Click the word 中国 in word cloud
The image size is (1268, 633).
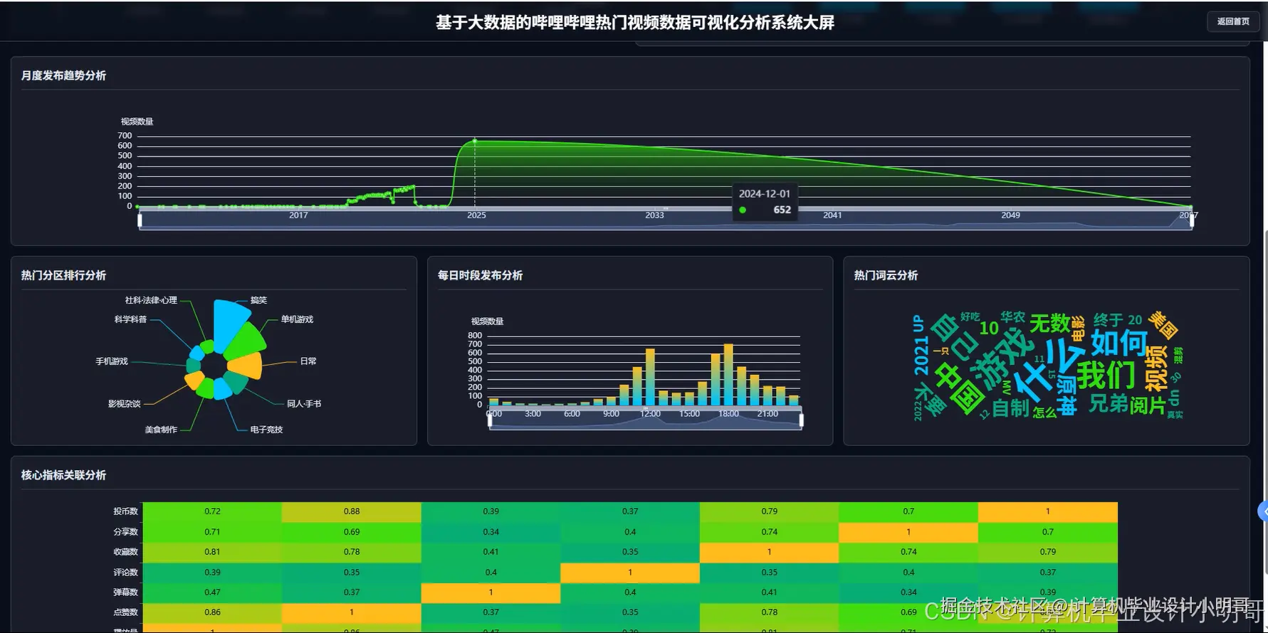[x=959, y=388]
